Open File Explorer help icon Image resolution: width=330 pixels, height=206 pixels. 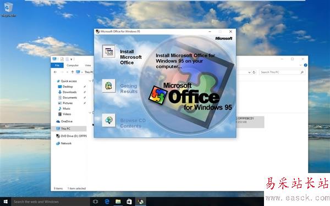pyautogui.click(x=306, y=65)
